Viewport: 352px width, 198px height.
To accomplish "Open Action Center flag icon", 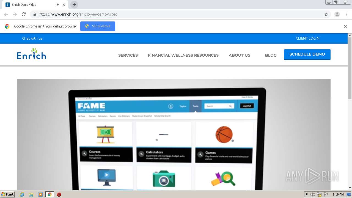I will [x=326, y=194].
